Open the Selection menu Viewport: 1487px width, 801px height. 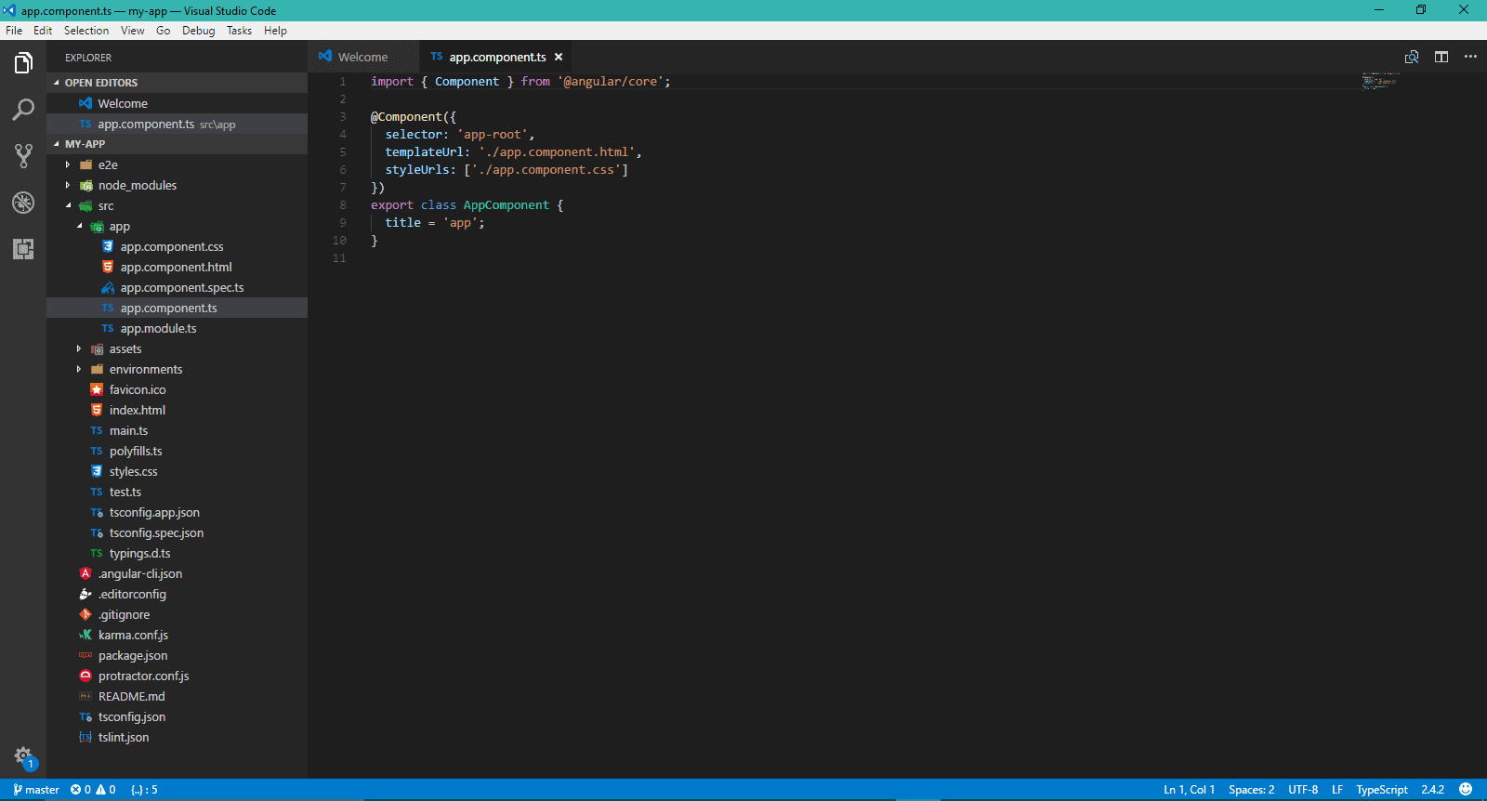(86, 31)
